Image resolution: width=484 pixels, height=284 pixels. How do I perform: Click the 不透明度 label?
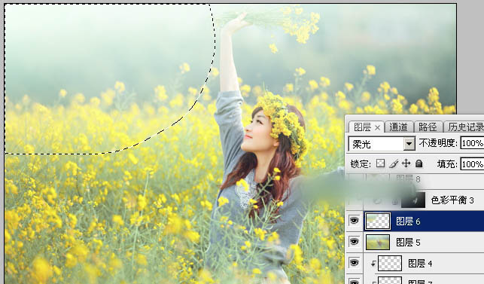point(438,143)
